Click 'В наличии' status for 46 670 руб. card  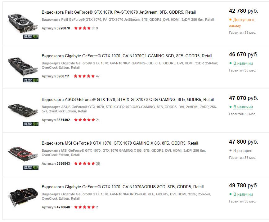tap(243, 63)
